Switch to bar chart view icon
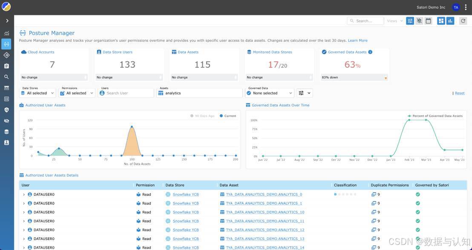The height and width of the screenshot is (250, 472). coord(450,21)
